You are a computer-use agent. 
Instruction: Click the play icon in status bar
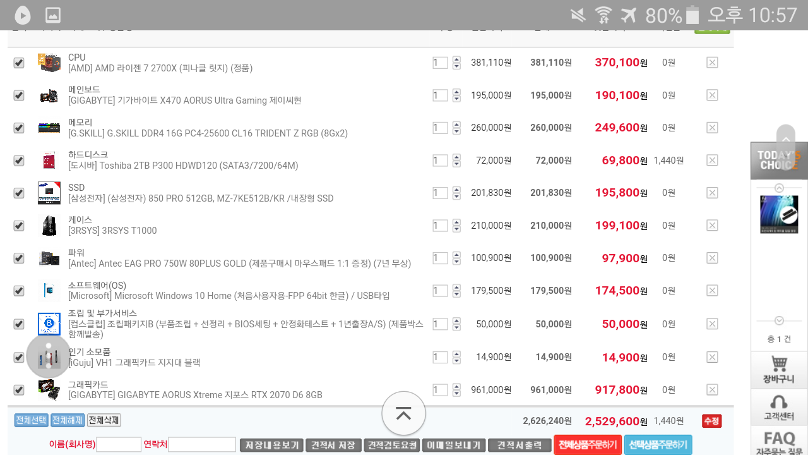coord(23,15)
